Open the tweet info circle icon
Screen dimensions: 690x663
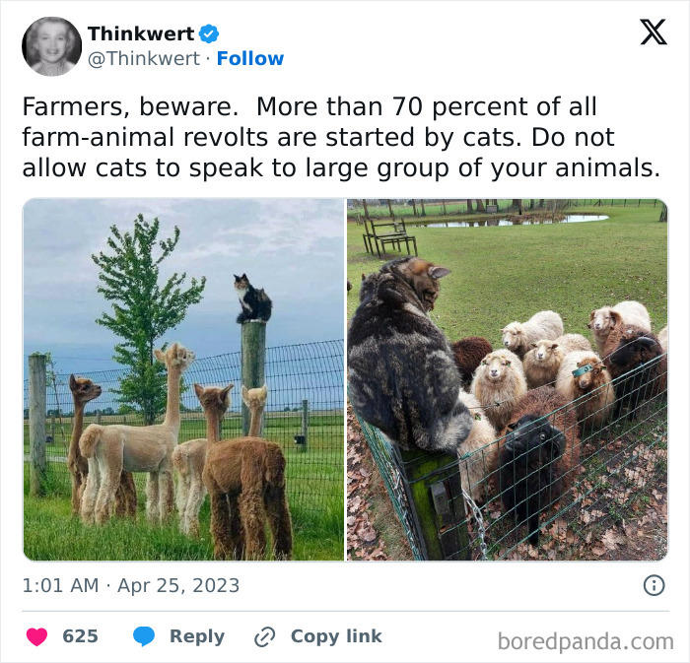[655, 585]
